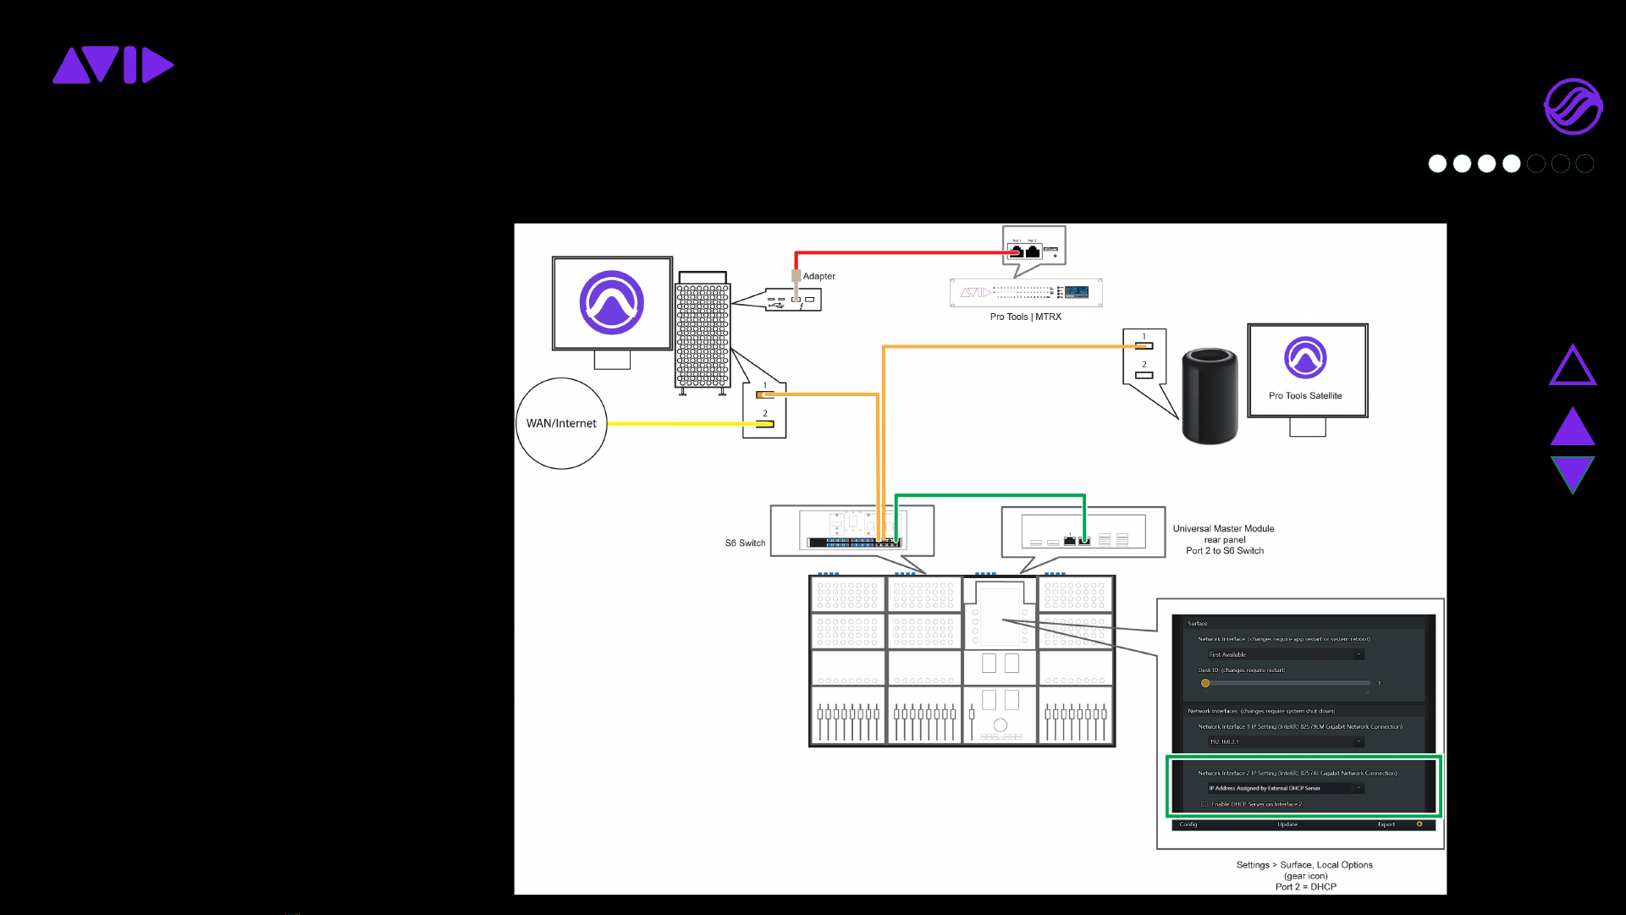Screen dimensions: 1626x915
Task: Click the Pro Tools logo on left monitor
Action: coord(612,302)
